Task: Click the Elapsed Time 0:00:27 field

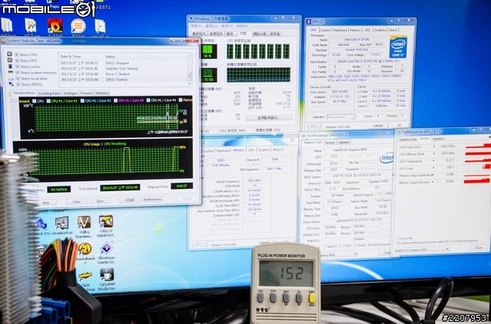Action: [x=182, y=186]
